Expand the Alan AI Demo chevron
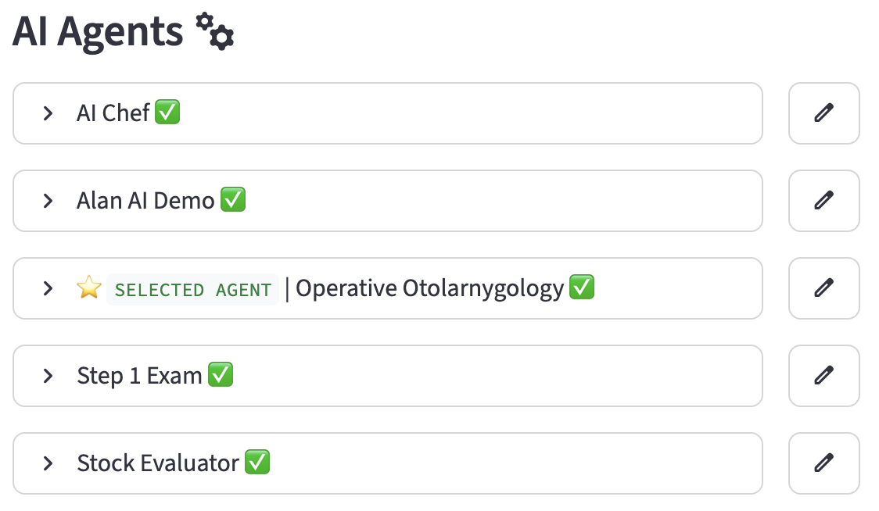The width and height of the screenshot is (879, 511). coord(48,201)
